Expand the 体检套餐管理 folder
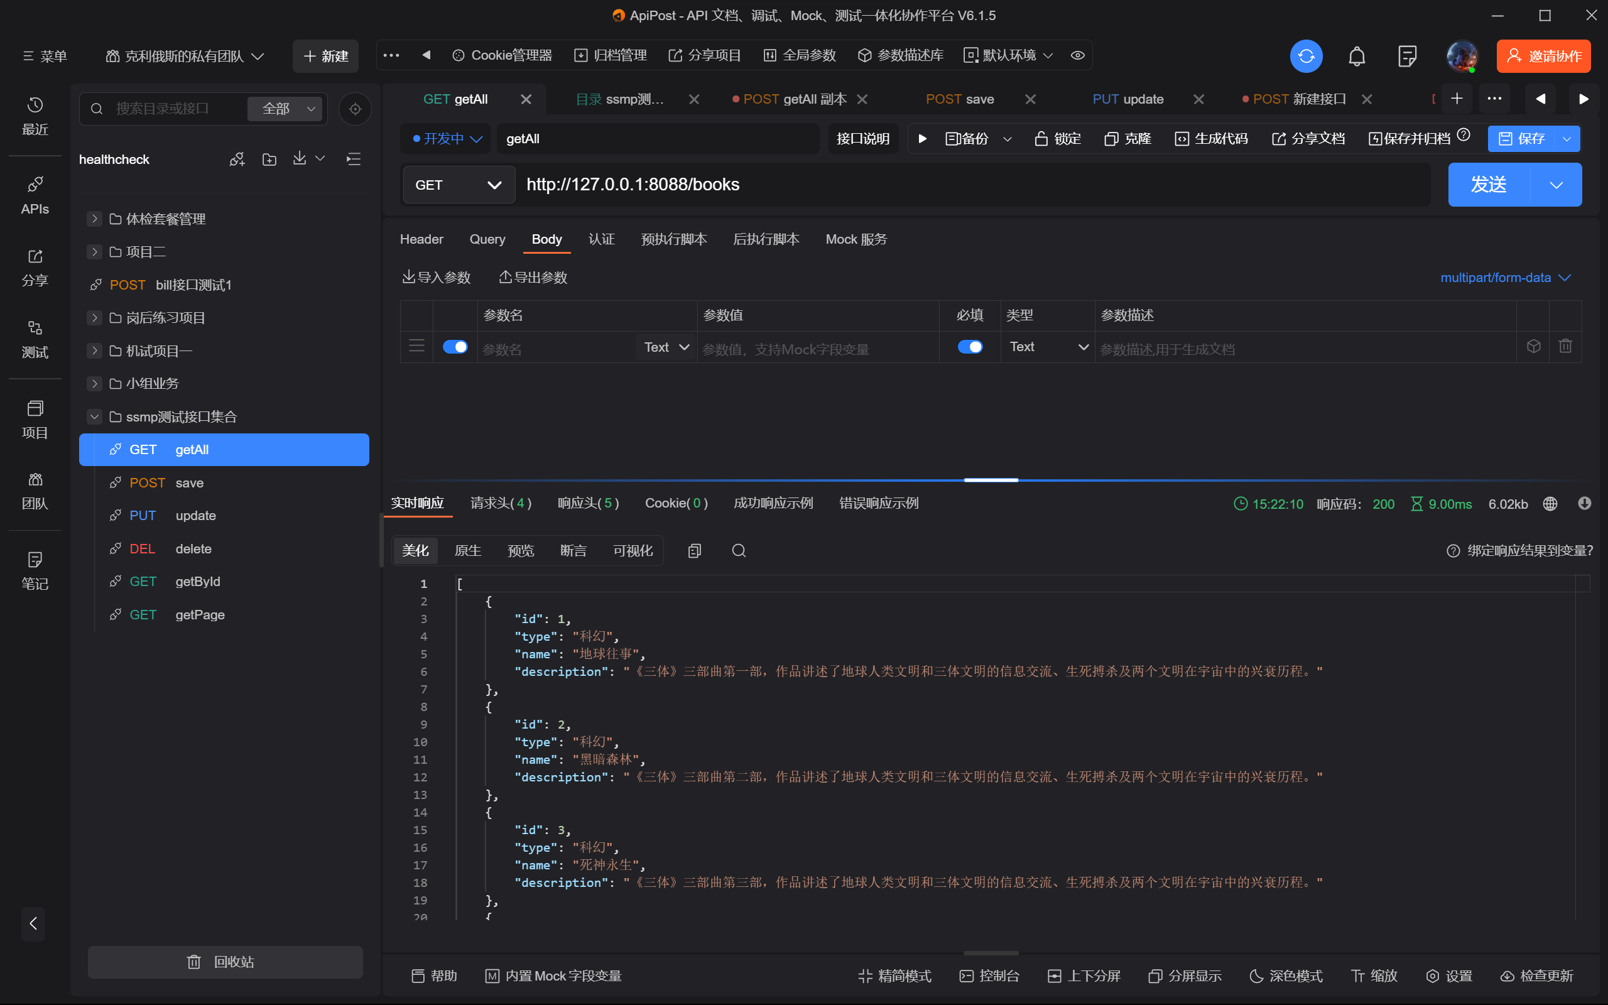 (94, 219)
